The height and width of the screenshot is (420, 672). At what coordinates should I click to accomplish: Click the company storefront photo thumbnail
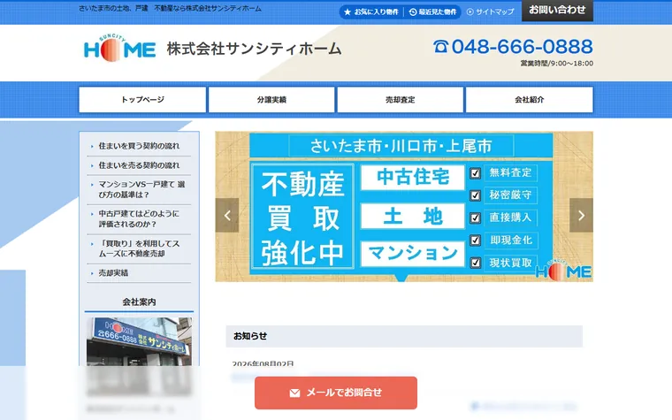click(139, 341)
